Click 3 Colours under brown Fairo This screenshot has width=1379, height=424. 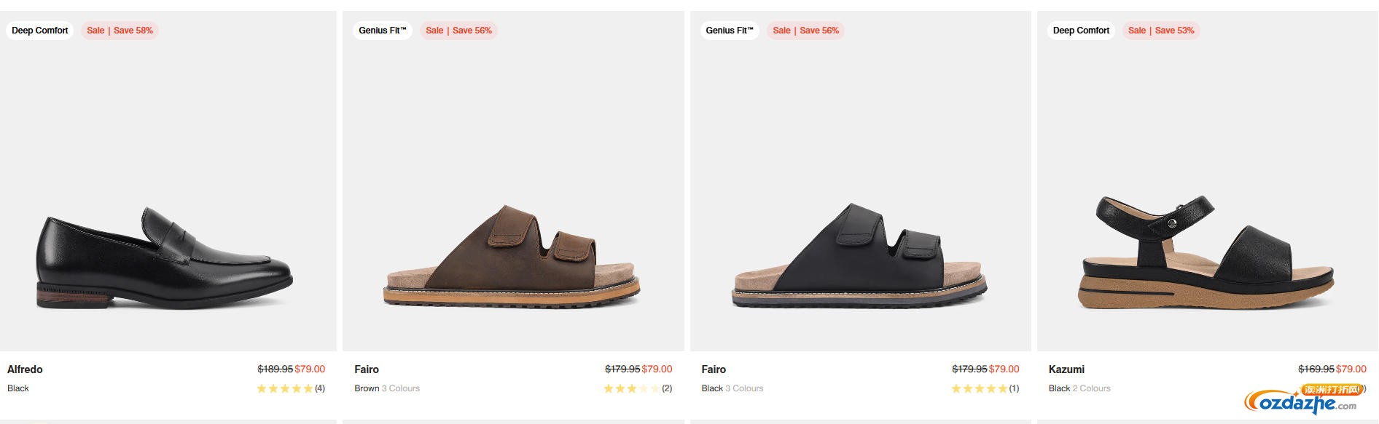click(x=401, y=388)
